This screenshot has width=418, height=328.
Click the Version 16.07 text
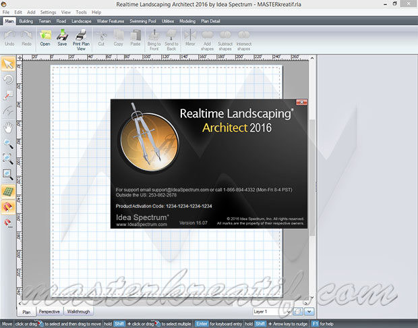(193, 223)
